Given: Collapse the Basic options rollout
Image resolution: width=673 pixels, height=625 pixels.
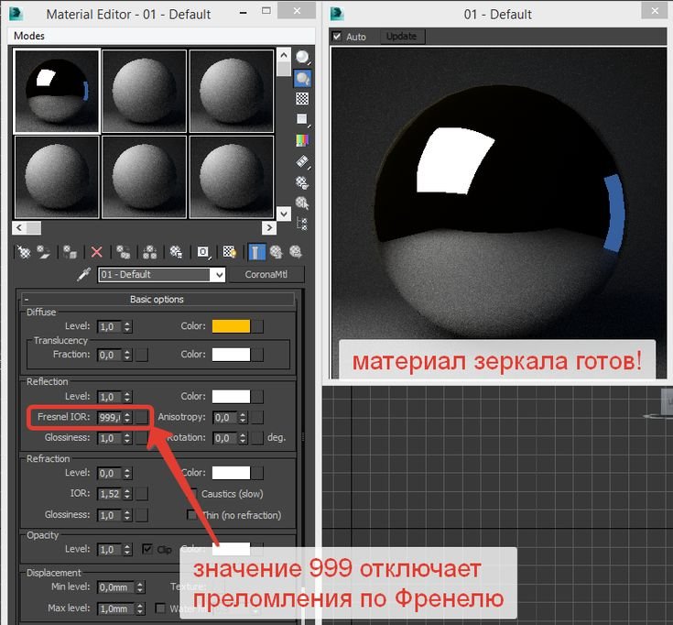Looking at the screenshot, I should point(27,299).
